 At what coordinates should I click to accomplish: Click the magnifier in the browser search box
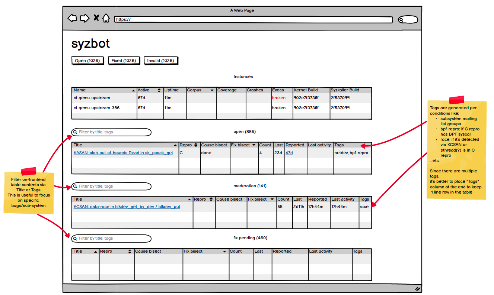pyautogui.click(x=401, y=20)
